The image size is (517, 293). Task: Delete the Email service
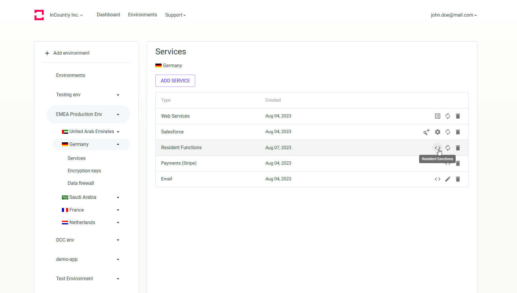coord(458,179)
